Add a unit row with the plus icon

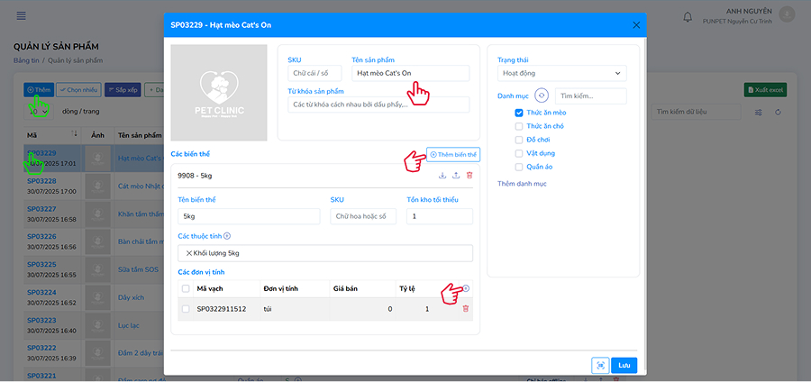click(466, 288)
